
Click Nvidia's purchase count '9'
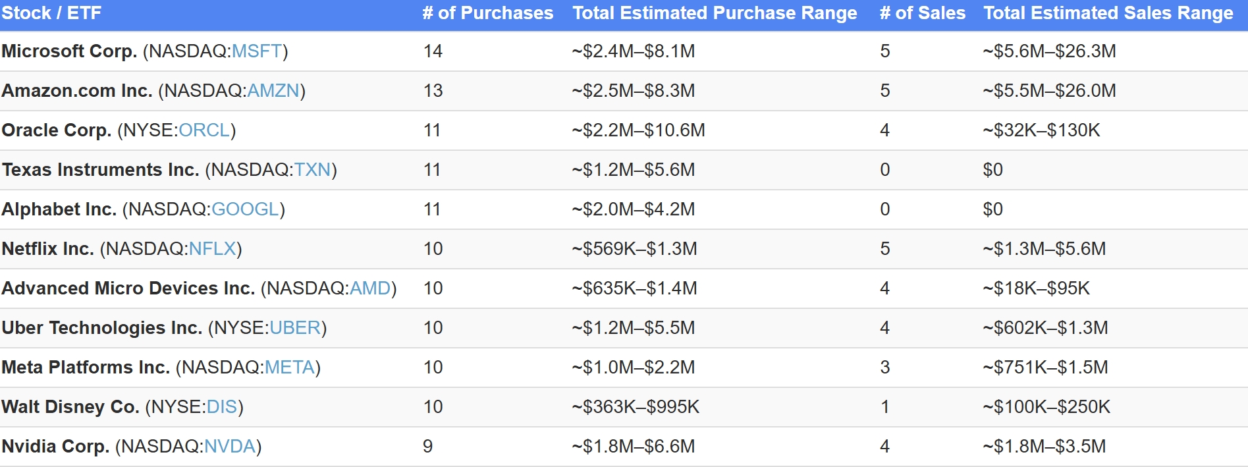(428, 447)
